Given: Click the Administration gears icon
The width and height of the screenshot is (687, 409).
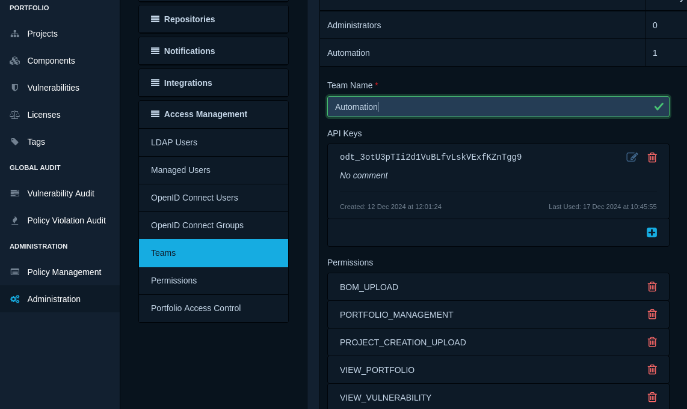Looking at the screenshot, I should [x=14, y=299].
